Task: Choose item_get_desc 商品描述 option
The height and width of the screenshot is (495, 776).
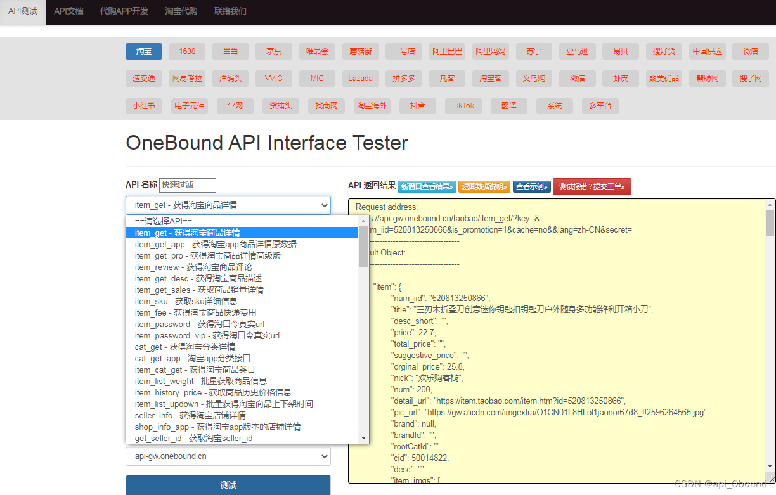Action: (x=243, y=278)
